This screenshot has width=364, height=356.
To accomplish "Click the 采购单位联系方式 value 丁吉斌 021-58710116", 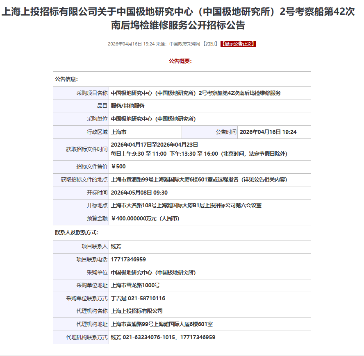I will (138, 298).
